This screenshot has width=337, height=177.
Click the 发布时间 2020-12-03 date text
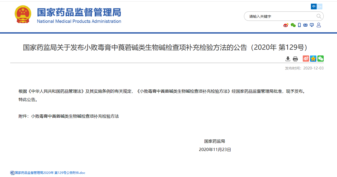304,68
